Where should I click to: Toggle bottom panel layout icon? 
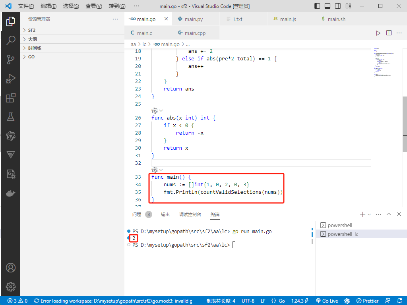coord(328,6)
